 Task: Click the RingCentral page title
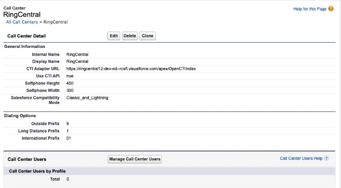tap(22, 15)
